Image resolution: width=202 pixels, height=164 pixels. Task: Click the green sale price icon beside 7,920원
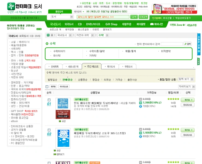[141, 133]
